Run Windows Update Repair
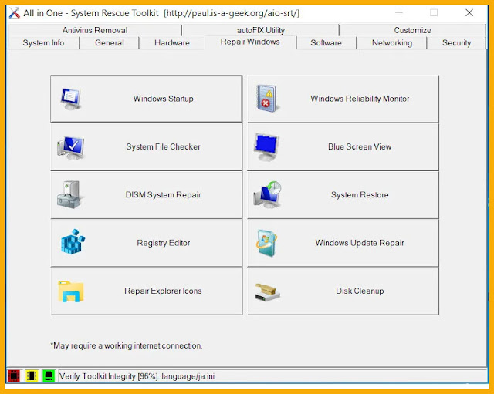Image resolution: width=494 pixels, height=394 pixels. [x=343, y=243]
